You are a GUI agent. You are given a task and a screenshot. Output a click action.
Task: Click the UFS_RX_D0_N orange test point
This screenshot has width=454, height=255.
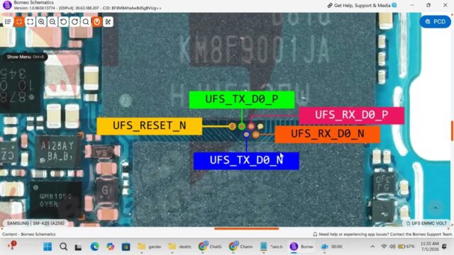pyautogui.click(x=255, y=135)
